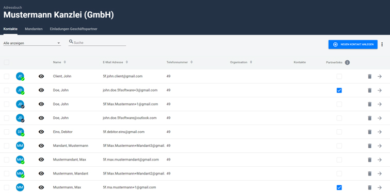Uncheck Partnerlinks checkbox for john.doe.5fsoftware+3
390x193 pixels.
pyautogui.click(x=339, y=90)
